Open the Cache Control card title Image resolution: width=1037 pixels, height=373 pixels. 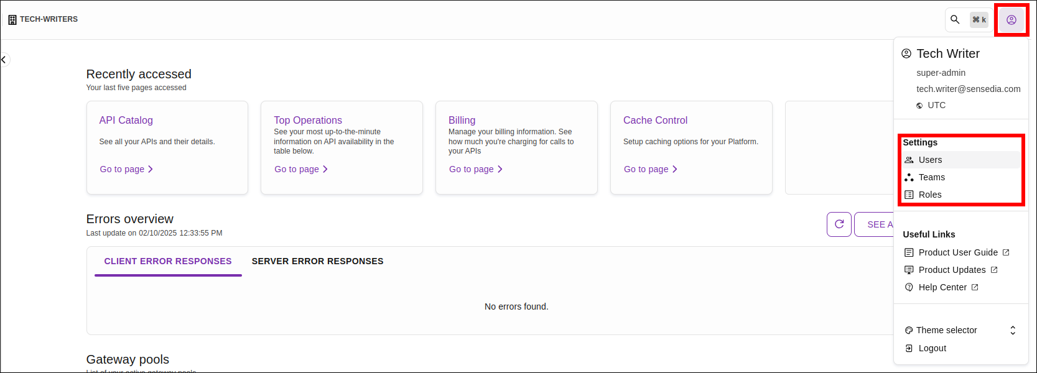pos(655,120)
